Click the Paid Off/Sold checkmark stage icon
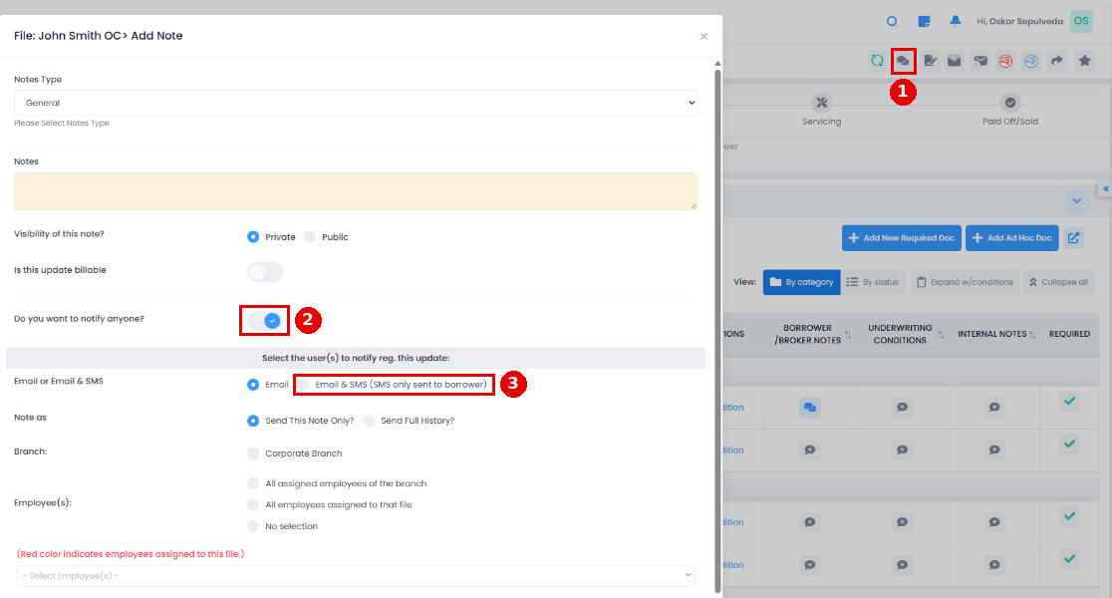The image size is (1112, 598). (1010, 102)
